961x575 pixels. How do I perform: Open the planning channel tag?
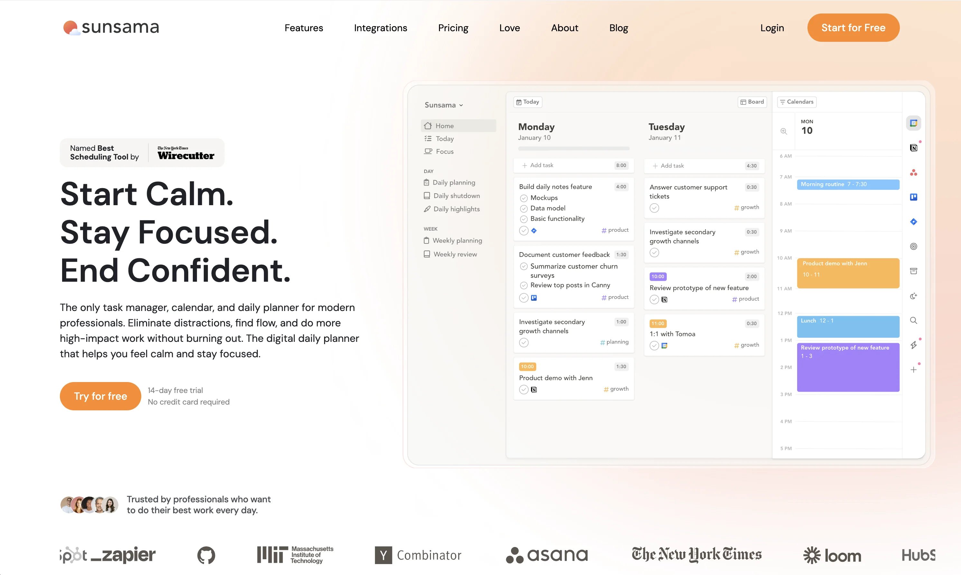pos(614,342)
